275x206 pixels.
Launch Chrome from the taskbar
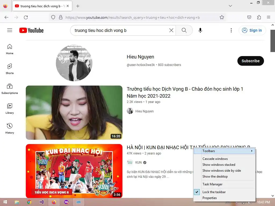[x=29, y=202]
